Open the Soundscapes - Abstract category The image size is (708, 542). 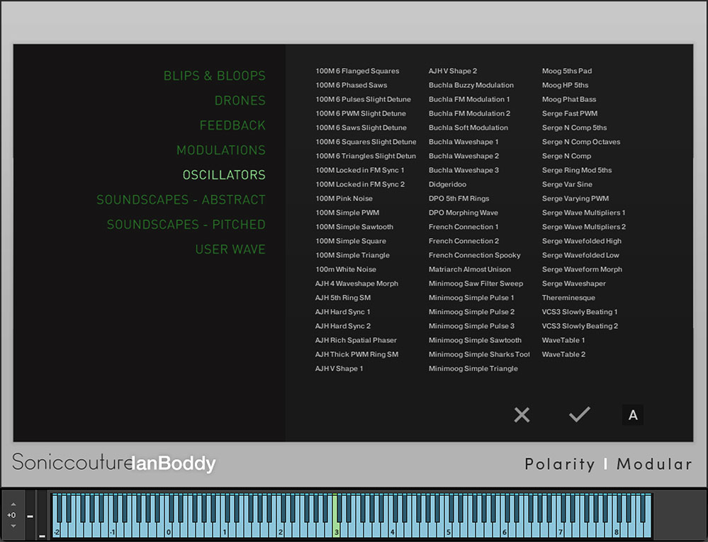181,200
